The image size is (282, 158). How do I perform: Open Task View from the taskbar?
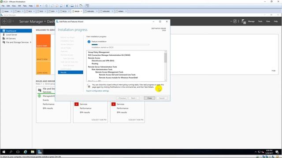[18, 152]
